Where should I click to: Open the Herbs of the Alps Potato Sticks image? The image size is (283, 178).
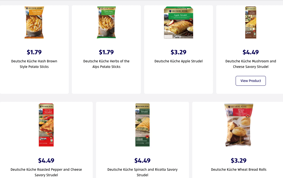(106, 23)
